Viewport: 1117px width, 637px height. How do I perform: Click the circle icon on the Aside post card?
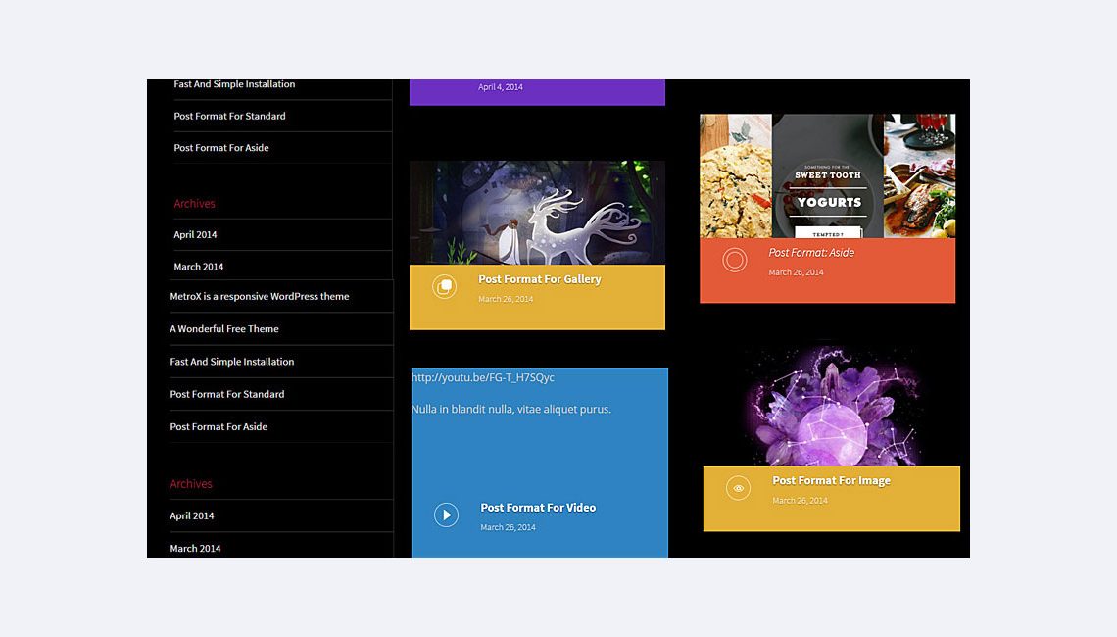[x=735, y=260]
